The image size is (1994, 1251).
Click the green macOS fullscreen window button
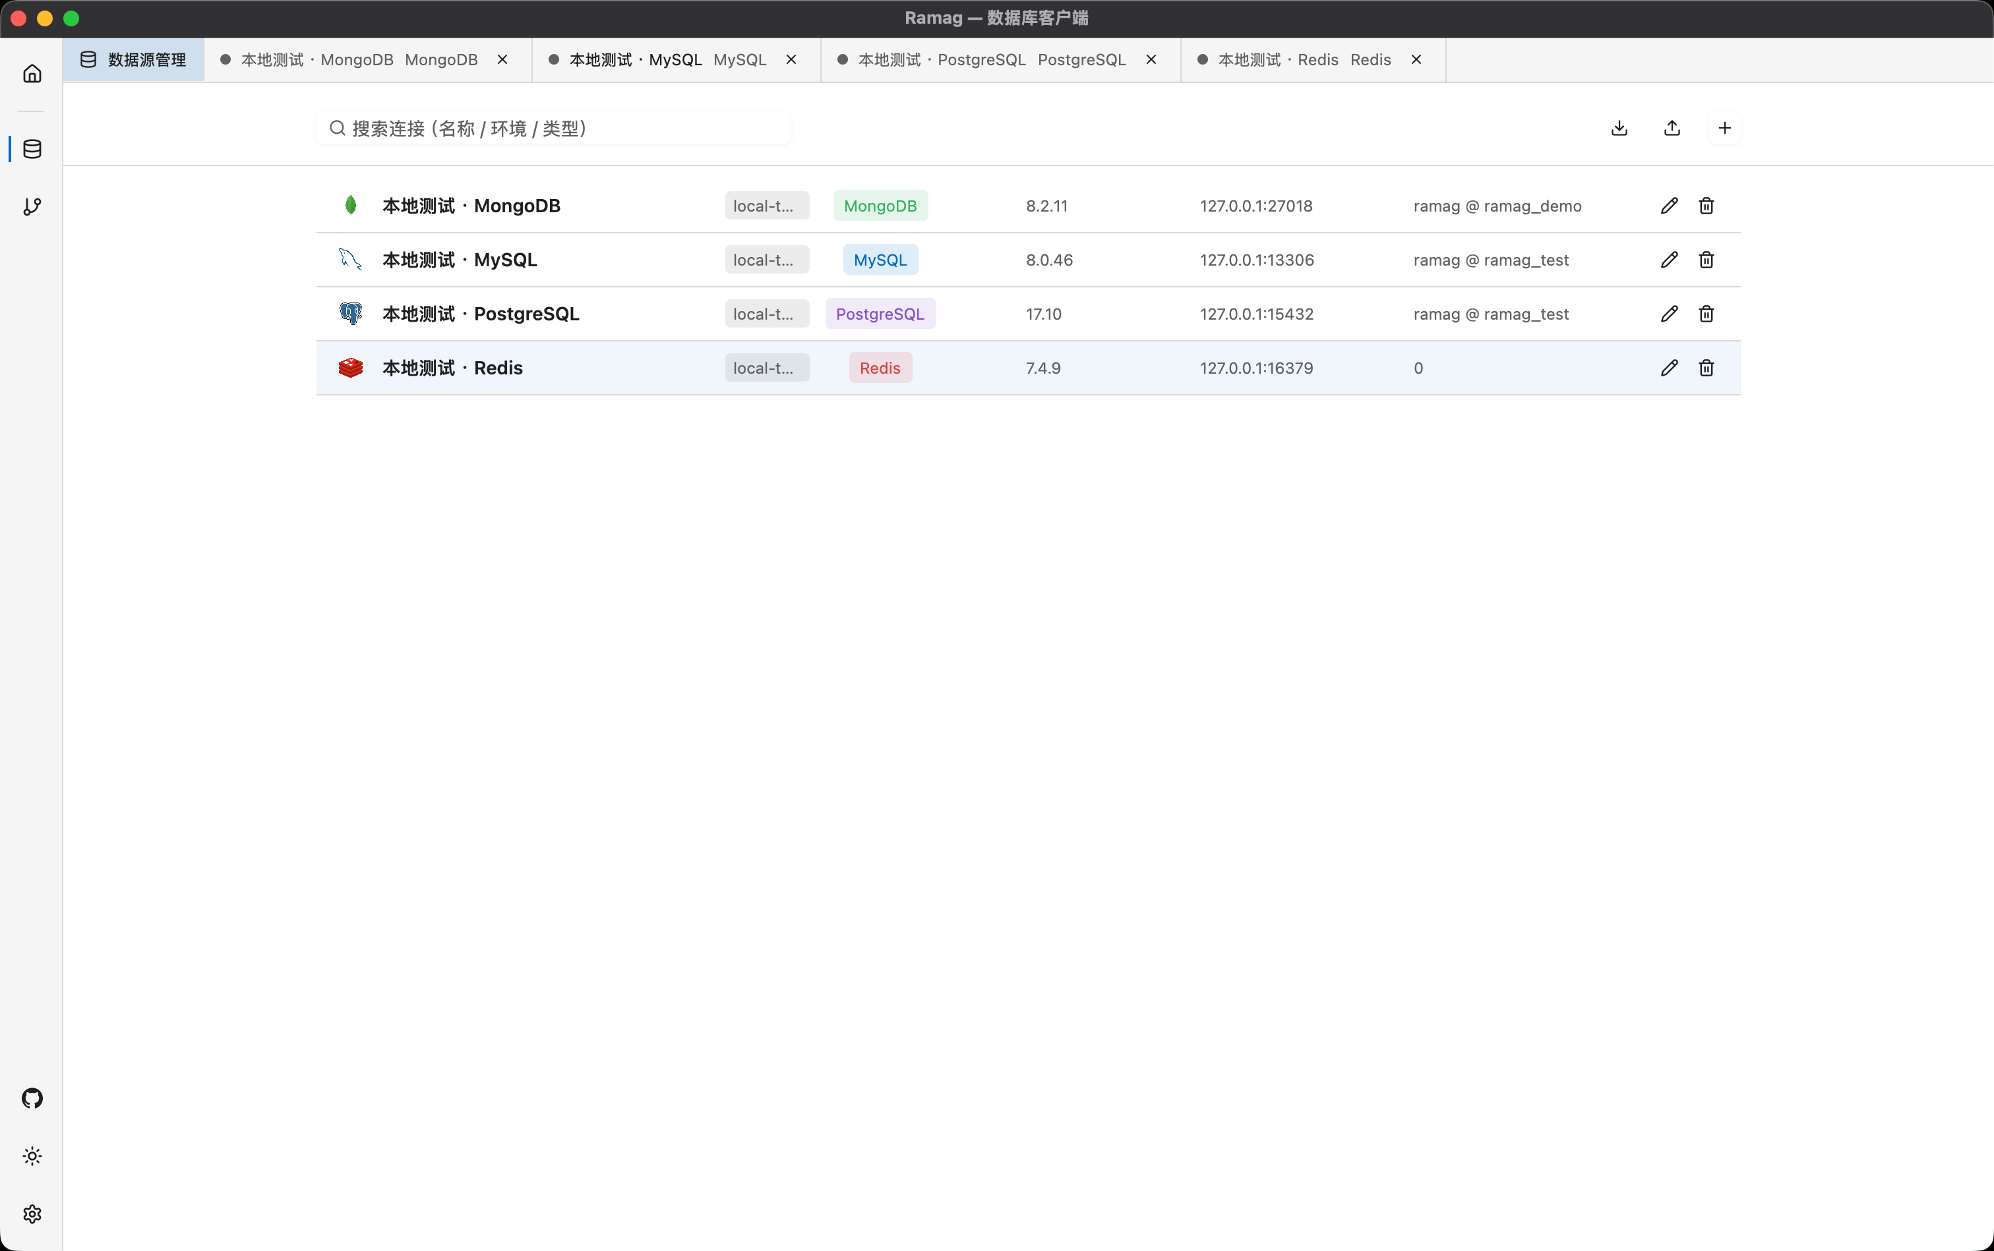(71, 18)
